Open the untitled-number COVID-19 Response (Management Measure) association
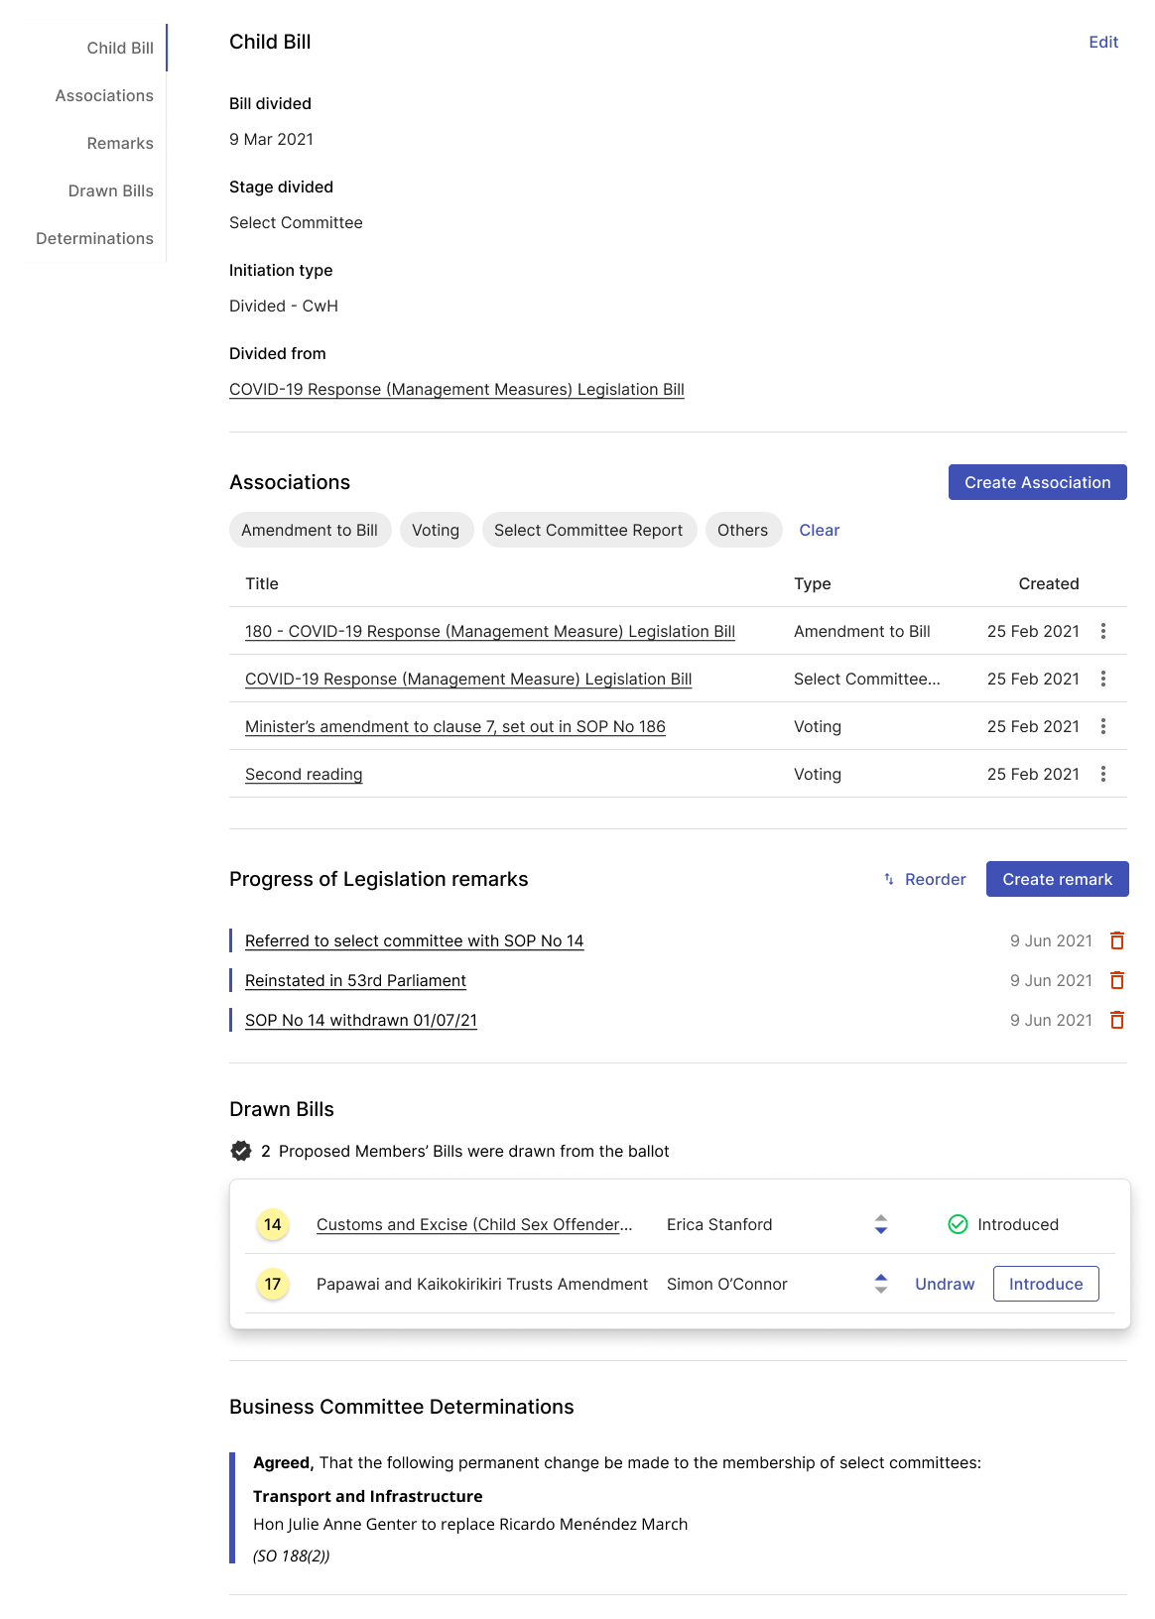Viewport: 1155px width, 1619px height. [x=468, y=679]
